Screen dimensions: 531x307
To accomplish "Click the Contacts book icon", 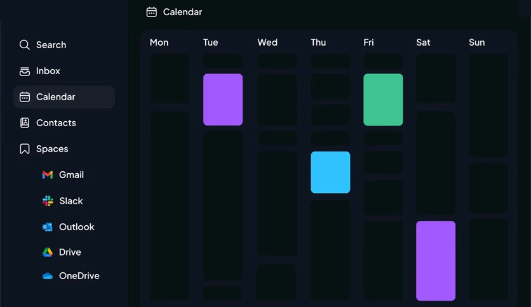I will [24, 122].
